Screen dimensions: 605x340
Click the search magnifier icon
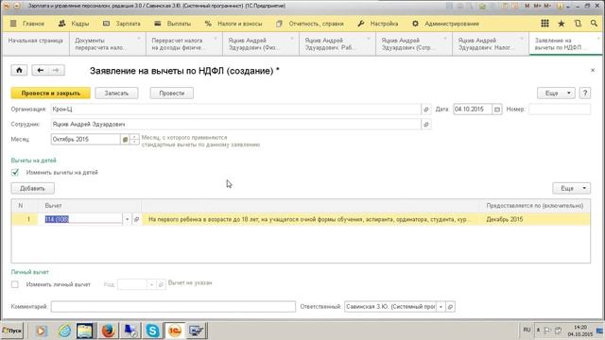pos(594,24)
